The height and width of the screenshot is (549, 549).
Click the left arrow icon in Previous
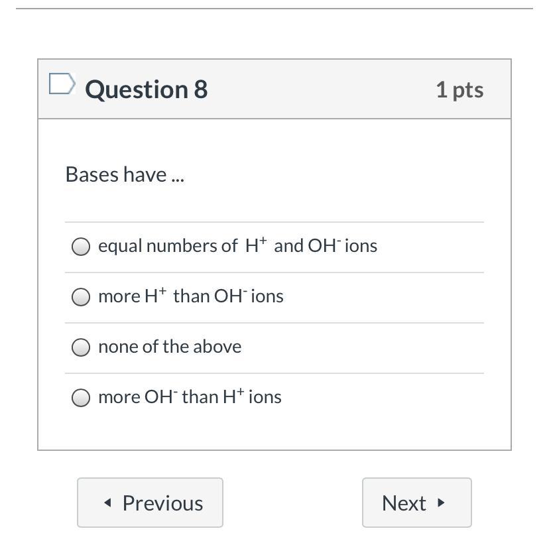pyautogui.click(x=108, y=503)
